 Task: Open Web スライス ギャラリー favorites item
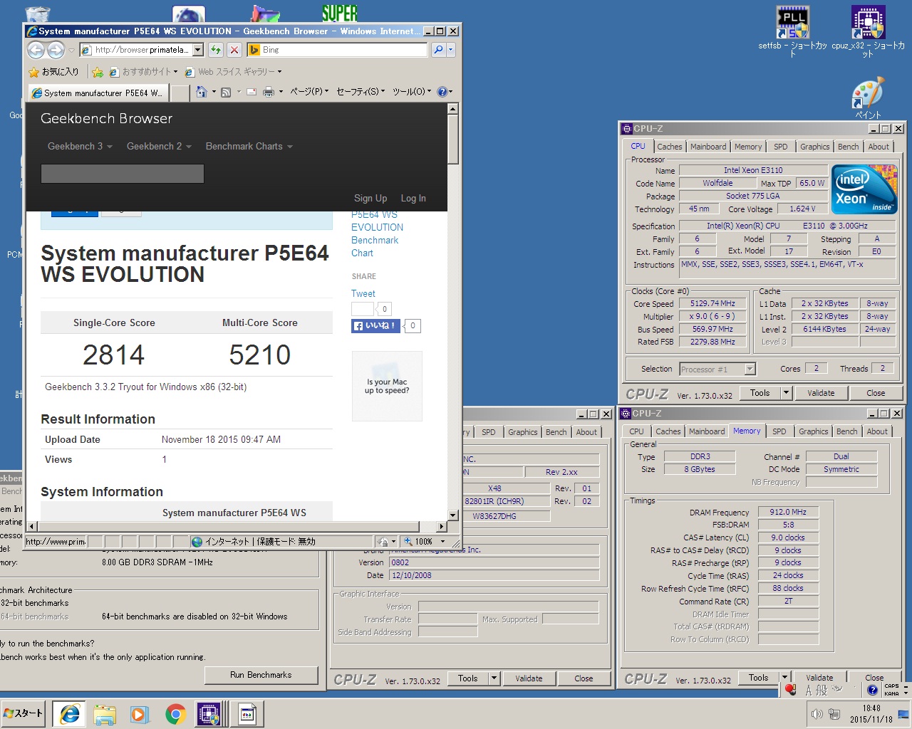pos(233,72)
